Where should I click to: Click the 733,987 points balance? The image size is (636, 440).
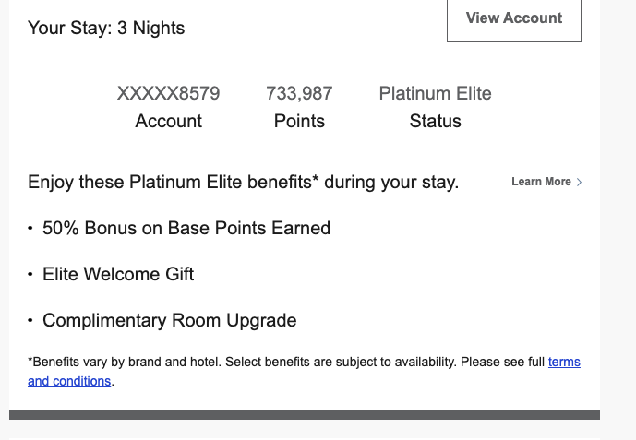[299, 93]
